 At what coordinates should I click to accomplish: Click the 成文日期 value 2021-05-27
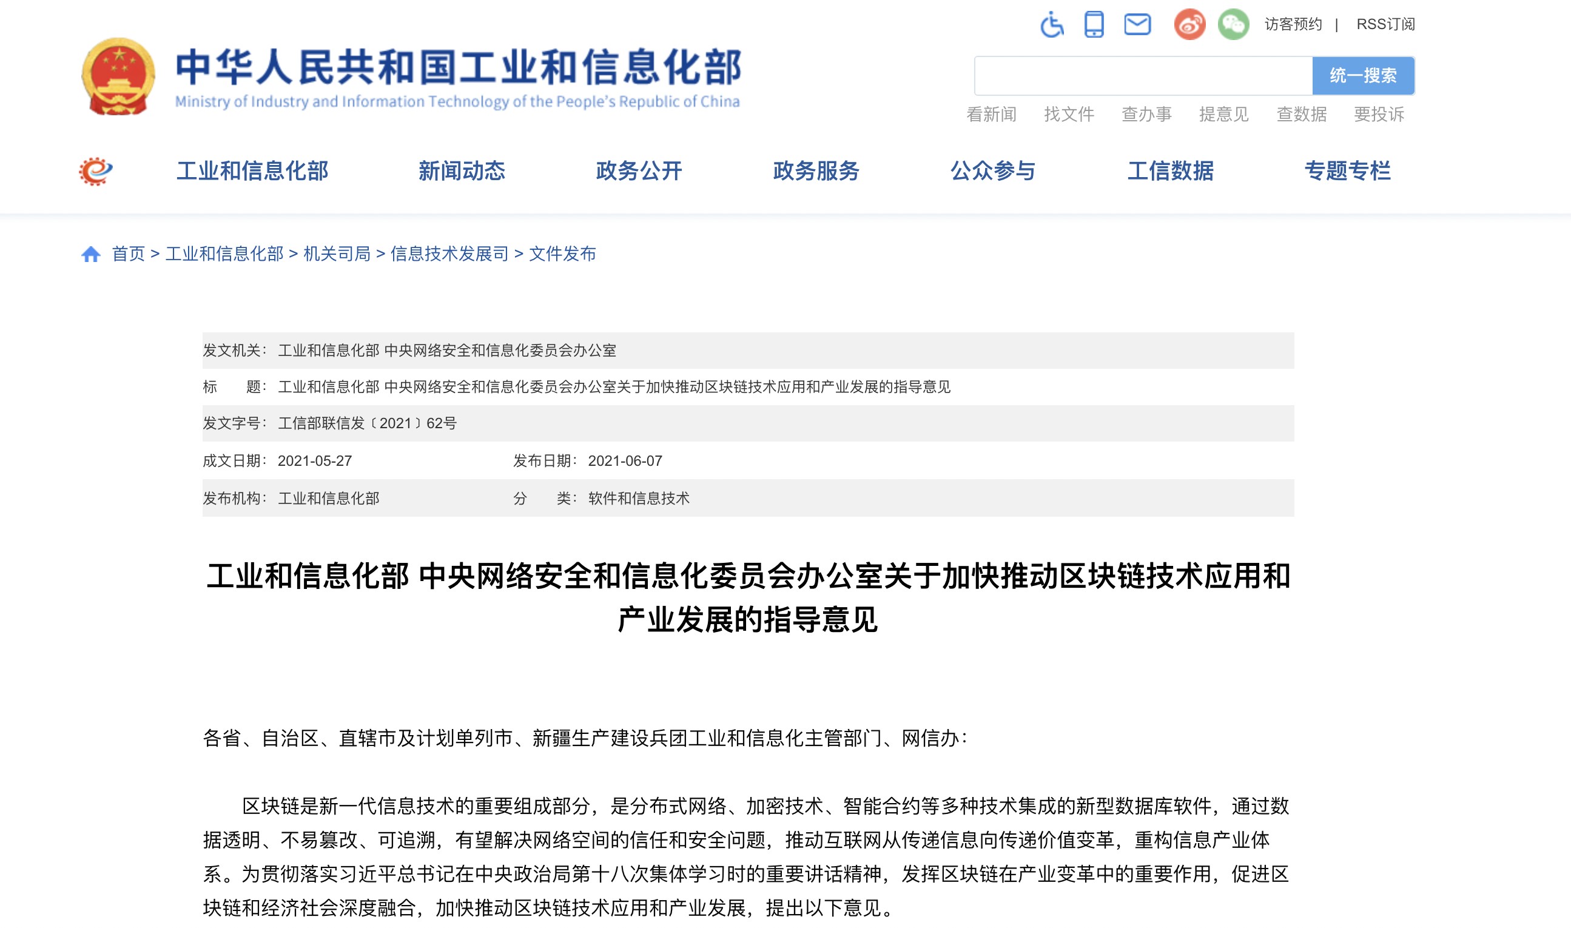(x=315, y=461)
